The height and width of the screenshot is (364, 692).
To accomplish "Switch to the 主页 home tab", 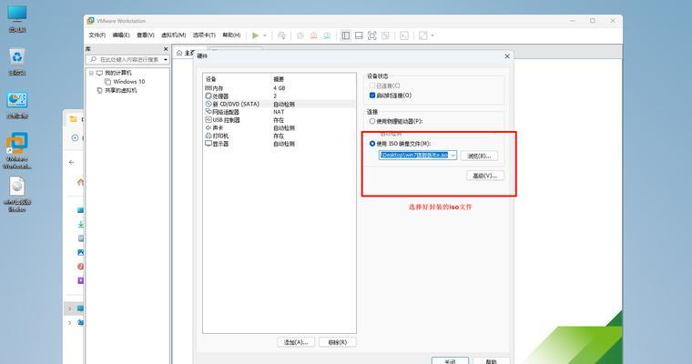I will click(x=186, y=53).
